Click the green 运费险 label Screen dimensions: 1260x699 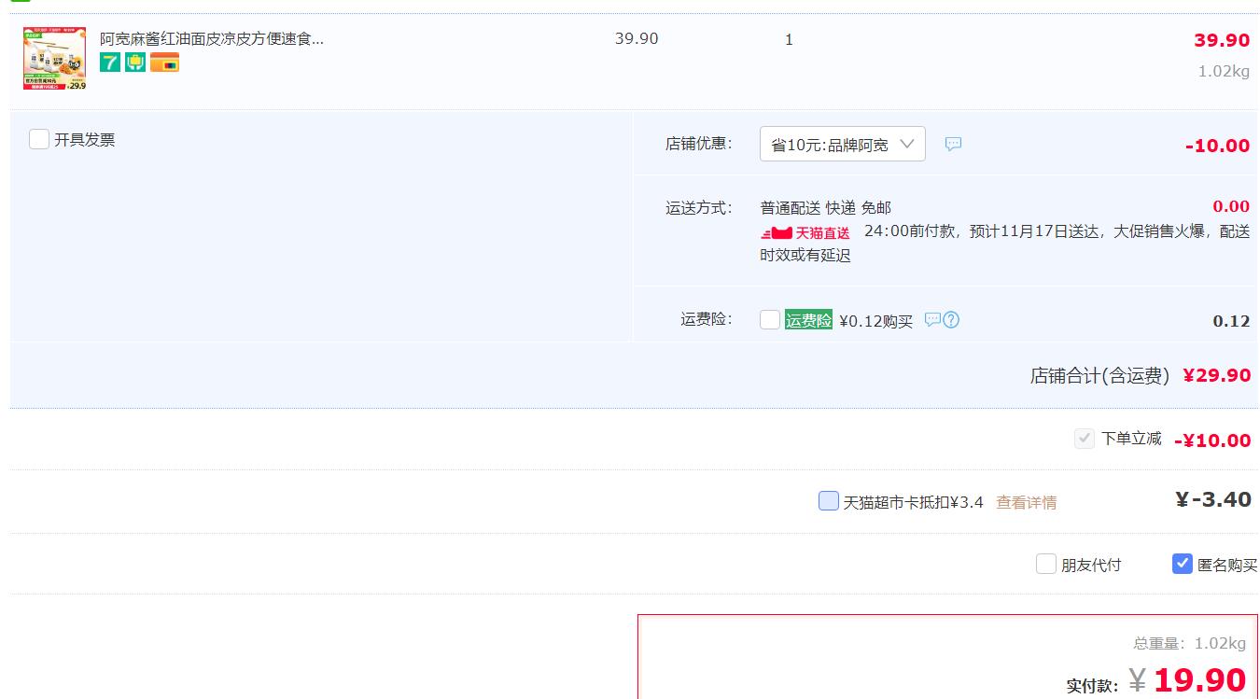click(x=808, y=320)
